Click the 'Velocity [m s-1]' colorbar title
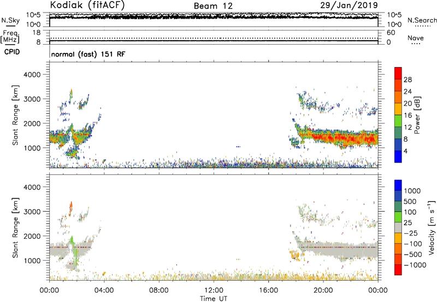Screen dimensions: 437x302 [x=432, y=227]
